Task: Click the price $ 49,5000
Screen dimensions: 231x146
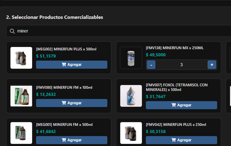Action: [x=156, y=55]
